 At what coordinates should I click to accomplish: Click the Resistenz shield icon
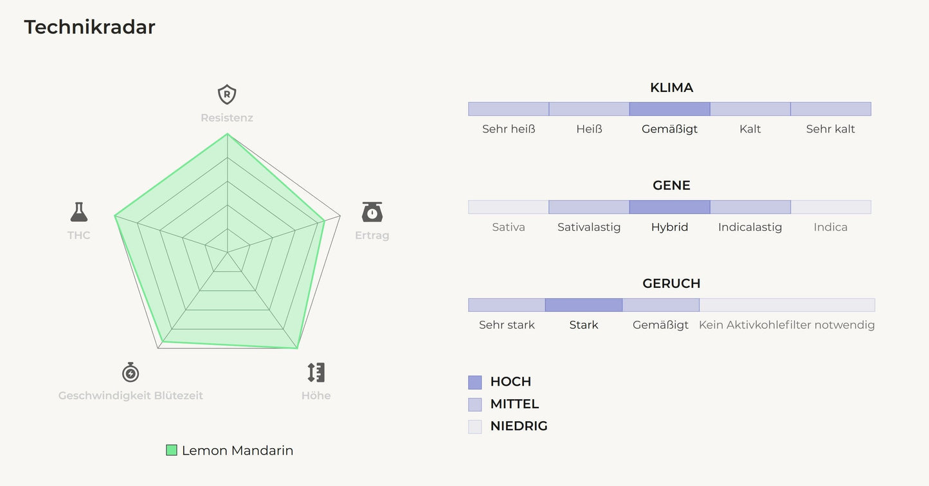click(227, 95)
